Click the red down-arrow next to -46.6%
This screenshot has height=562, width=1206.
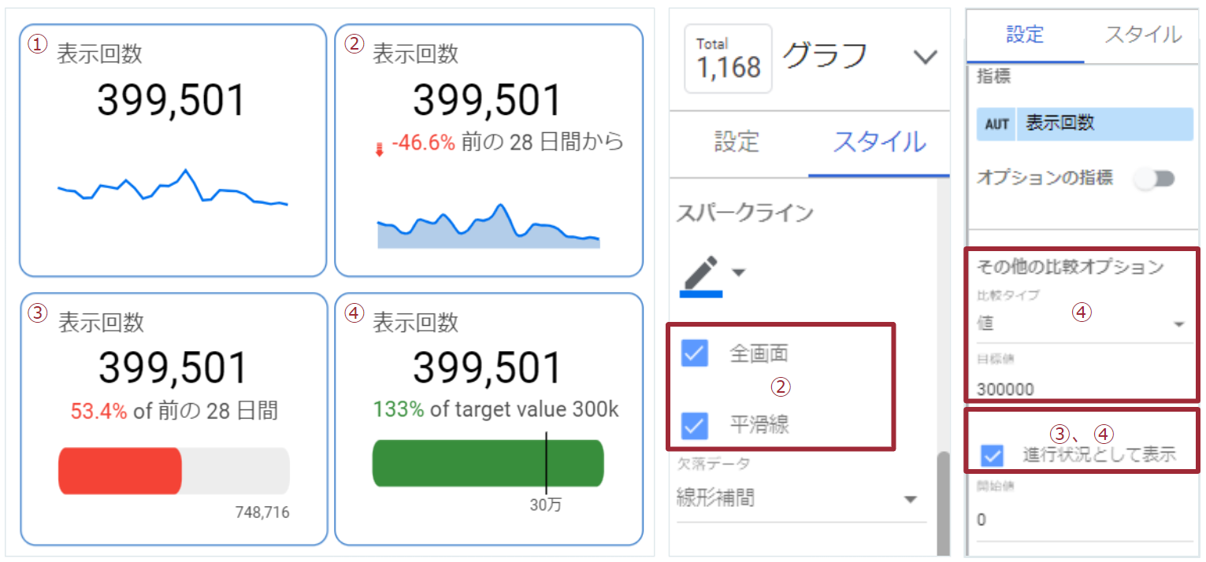pyautogui.click(x=379, y=148)
